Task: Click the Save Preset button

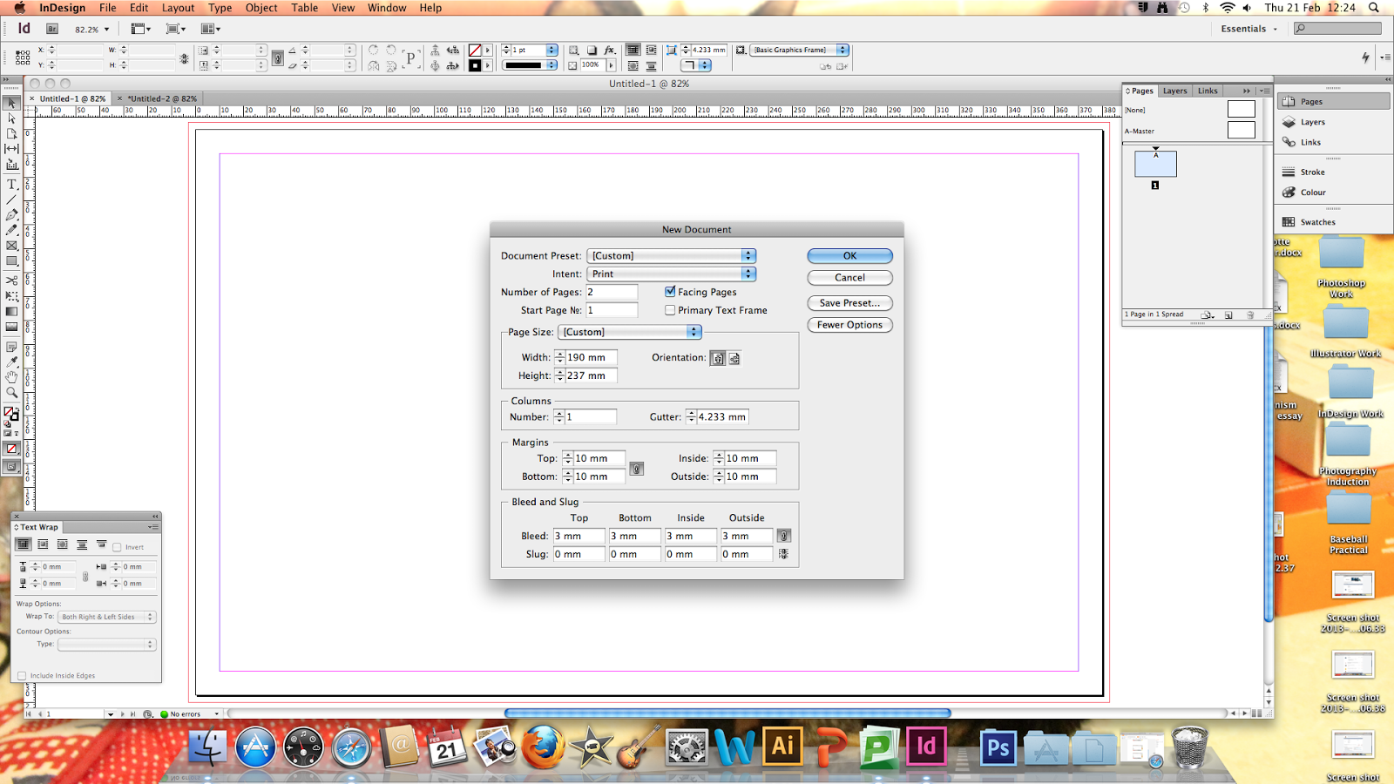Action: pos(849,303)
